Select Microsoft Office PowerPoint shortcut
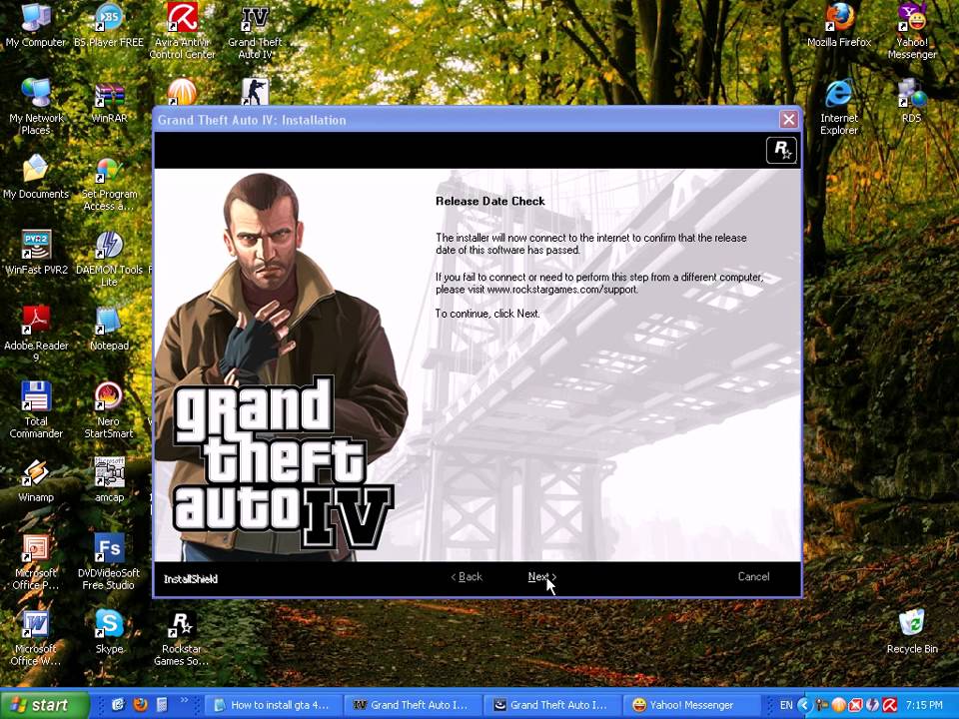 pyautogui.click(x=36, y=561)
